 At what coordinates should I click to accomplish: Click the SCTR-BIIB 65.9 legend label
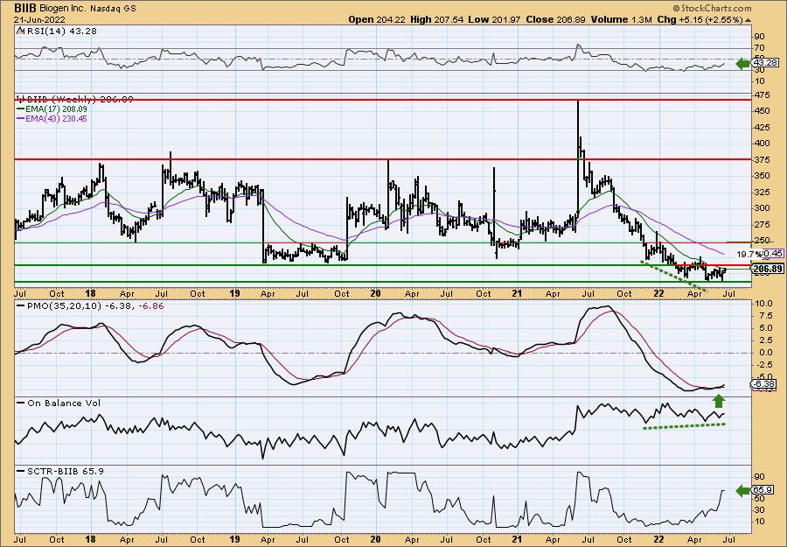pos(66,471)
